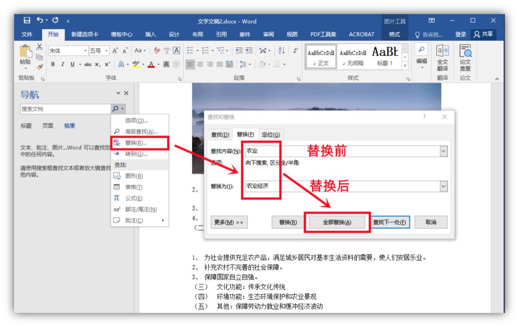
Task: Switch to the 查找(D) tab in the dialog
Action: (220, 134)
